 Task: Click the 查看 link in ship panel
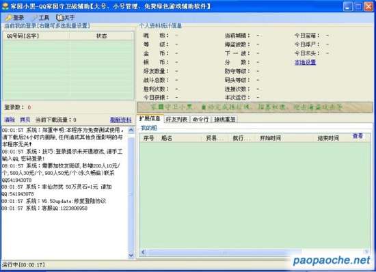(x=358, y=136)
